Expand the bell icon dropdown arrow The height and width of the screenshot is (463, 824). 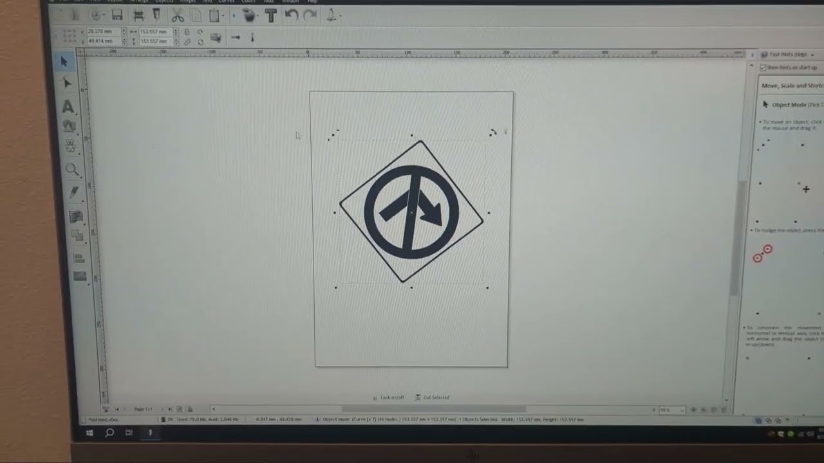(x=341, y=15)
